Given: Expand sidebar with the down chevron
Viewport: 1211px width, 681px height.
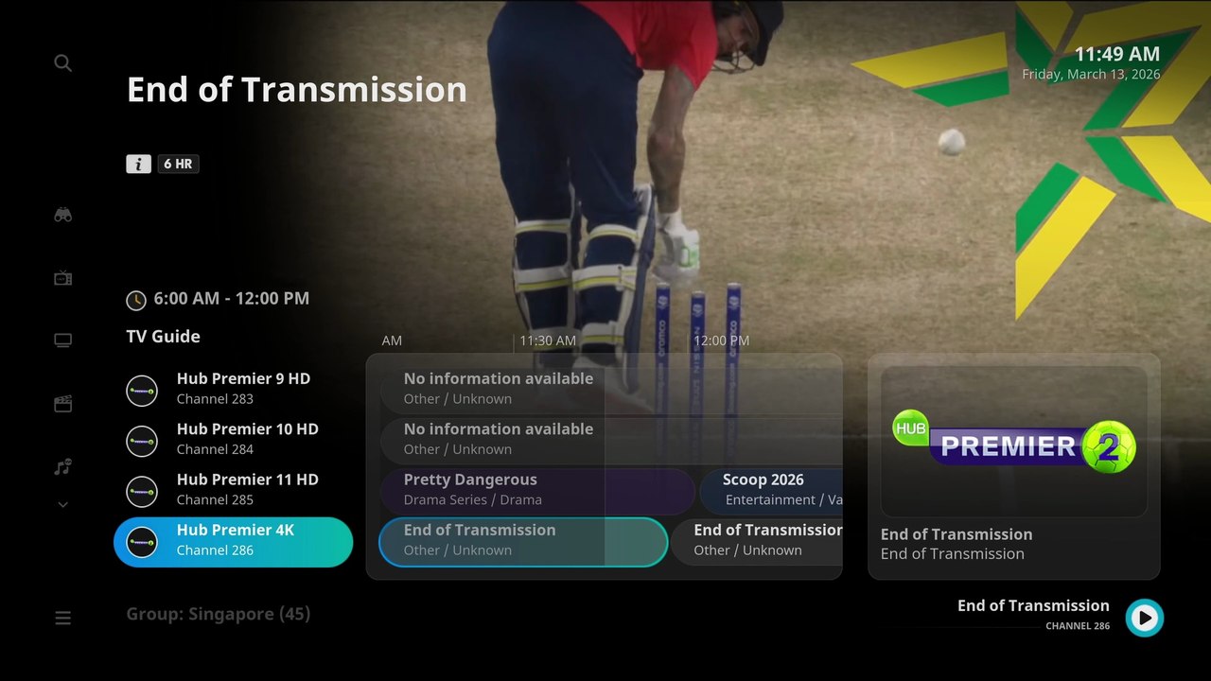Looking at the screenshot, I should pos(62,504).
